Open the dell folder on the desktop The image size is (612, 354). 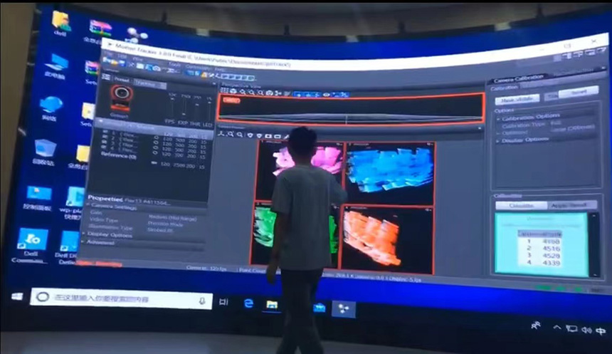(x=61, y=24)
